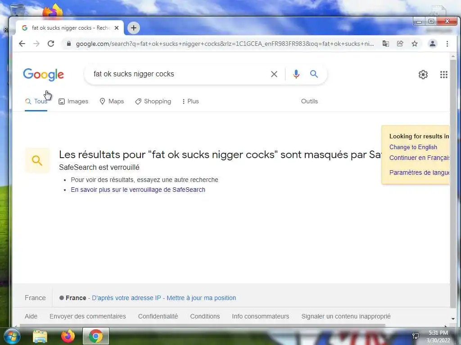Launch Firefox from the taskbar

pos(68,336)
